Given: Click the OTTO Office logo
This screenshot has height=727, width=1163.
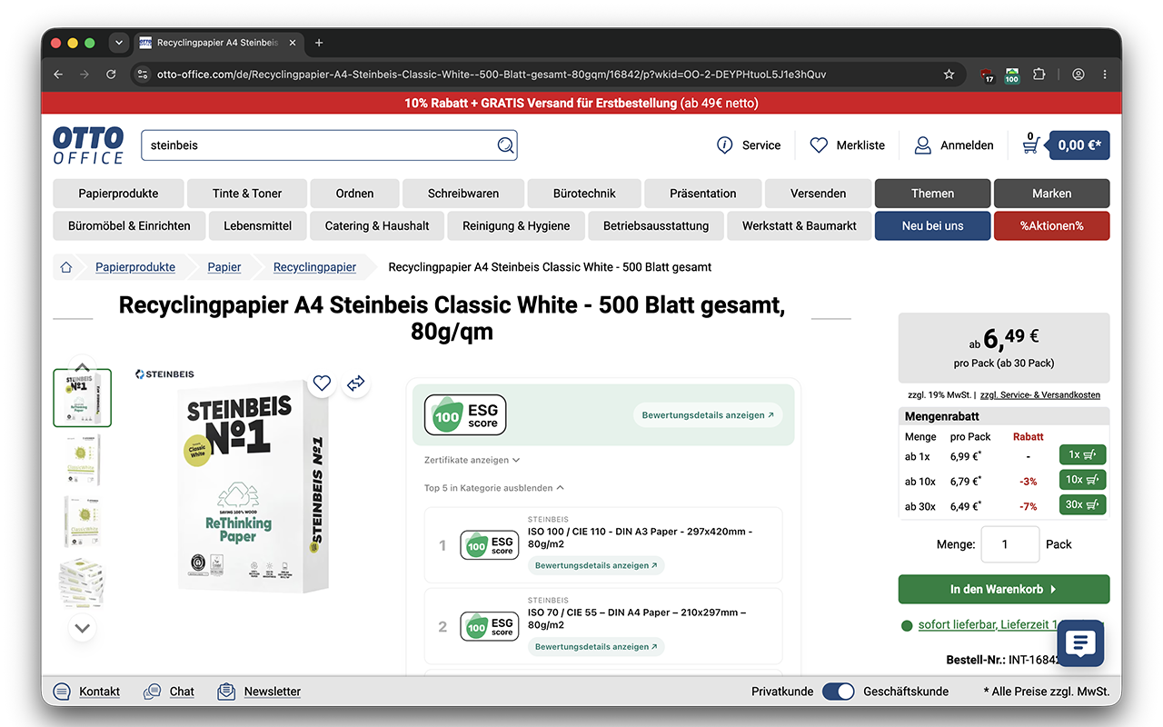Looking at the screenshot, I should click(88, 145).
